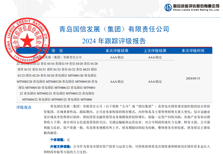Click the paragraph line beginning 务区域竞争优势得以保持
223x154 pixels.
127,117
